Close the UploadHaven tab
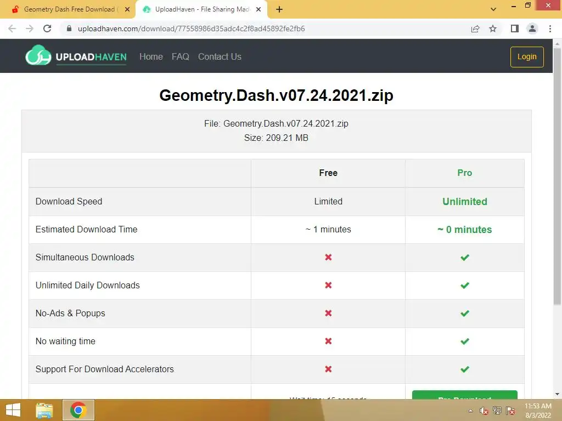 click(258, 9)
